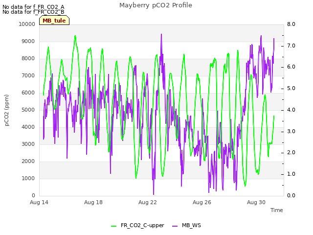Click the Aug 14 x-axis tick label
Viewport: 313px width, 235px height.
39,202
